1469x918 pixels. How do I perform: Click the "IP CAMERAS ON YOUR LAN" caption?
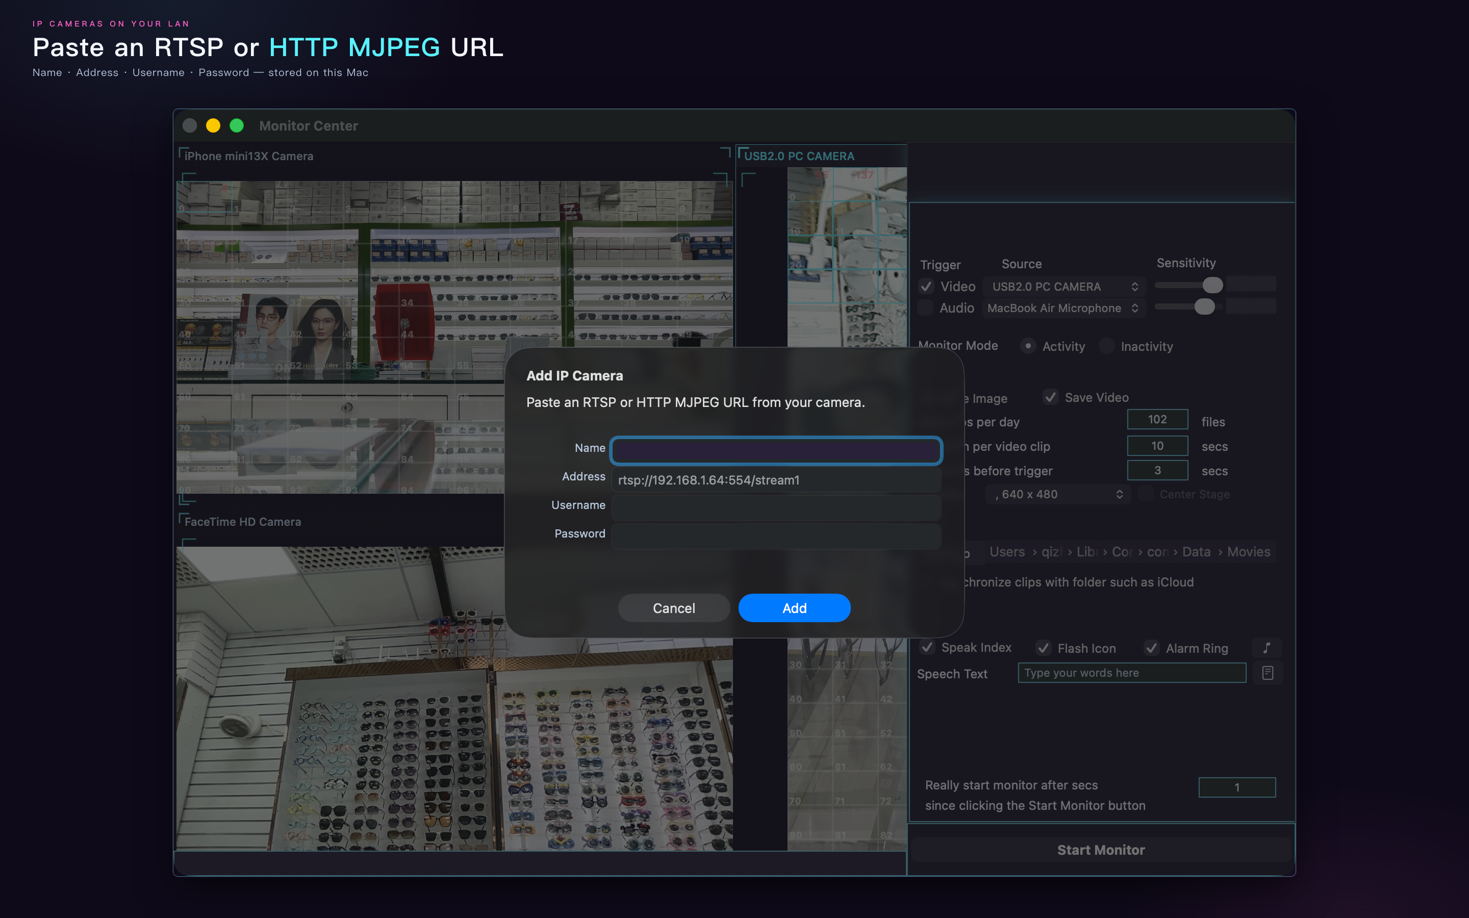[111, 23]
